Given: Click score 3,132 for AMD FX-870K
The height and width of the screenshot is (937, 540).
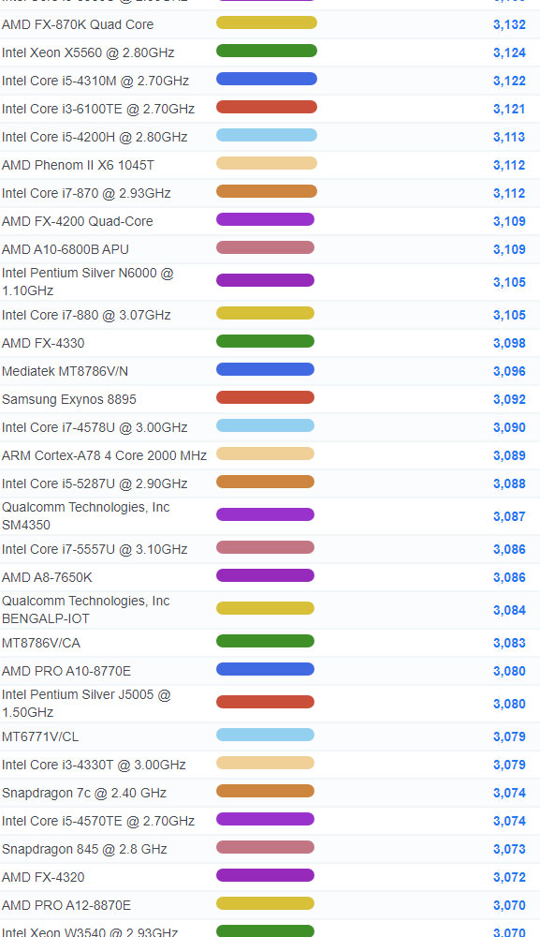Looking at the screenshot, I should tap(509, 24).
